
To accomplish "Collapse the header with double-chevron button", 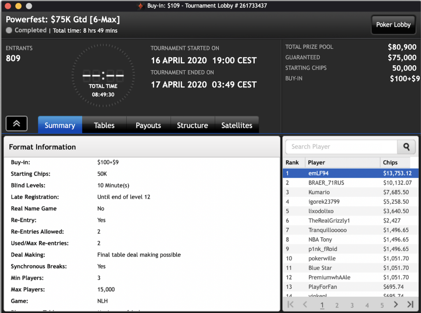I will click(x=16, y=124).
